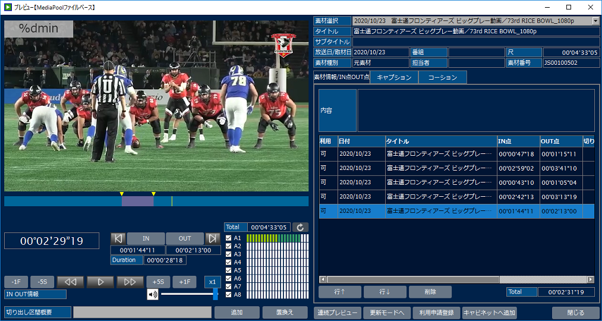Click the table horizontal scrollbar thumb
602x321 pixels.
[x=412, y=279]
